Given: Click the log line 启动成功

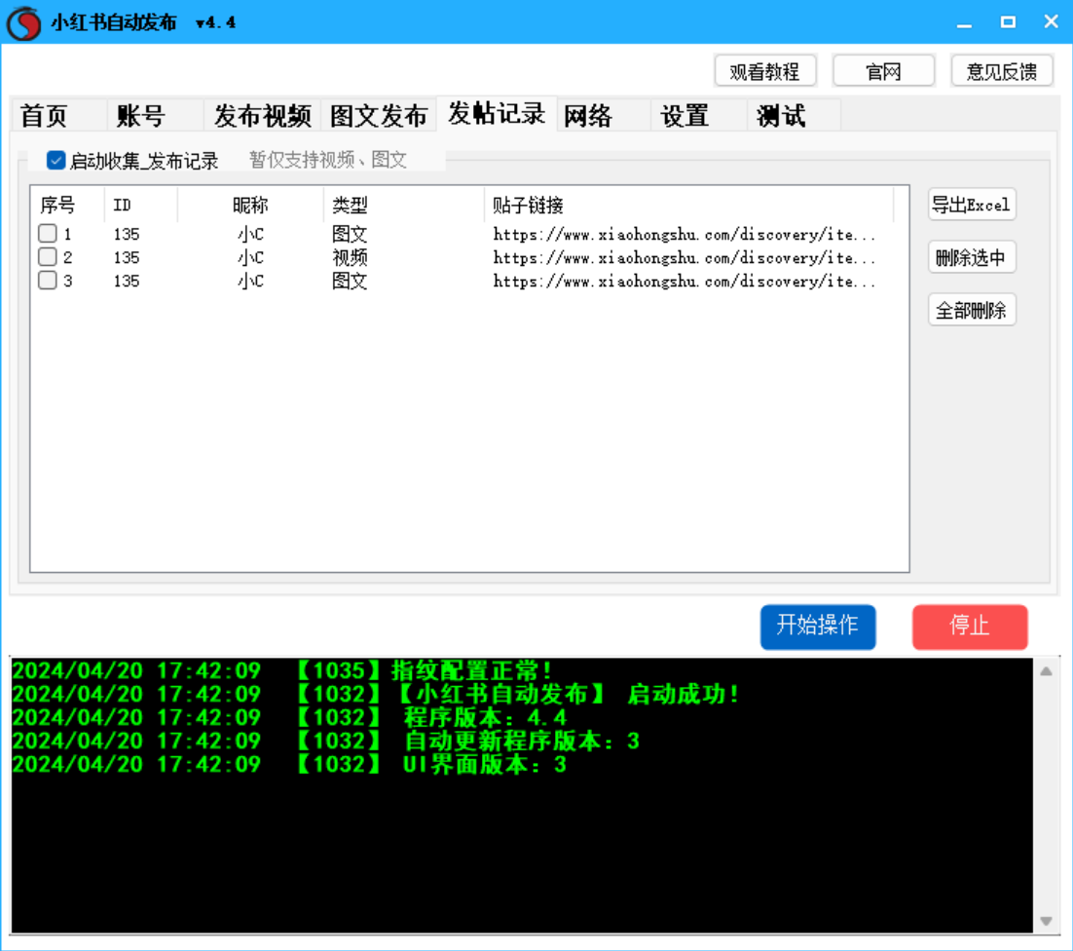Looking at the screenshot, I should click(377, 695).
